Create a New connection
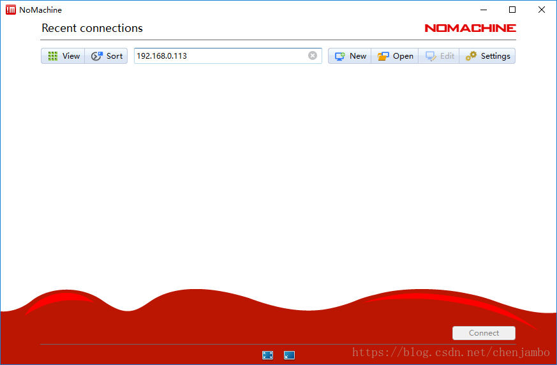557x365 pixels. click(x=350, y=56)
